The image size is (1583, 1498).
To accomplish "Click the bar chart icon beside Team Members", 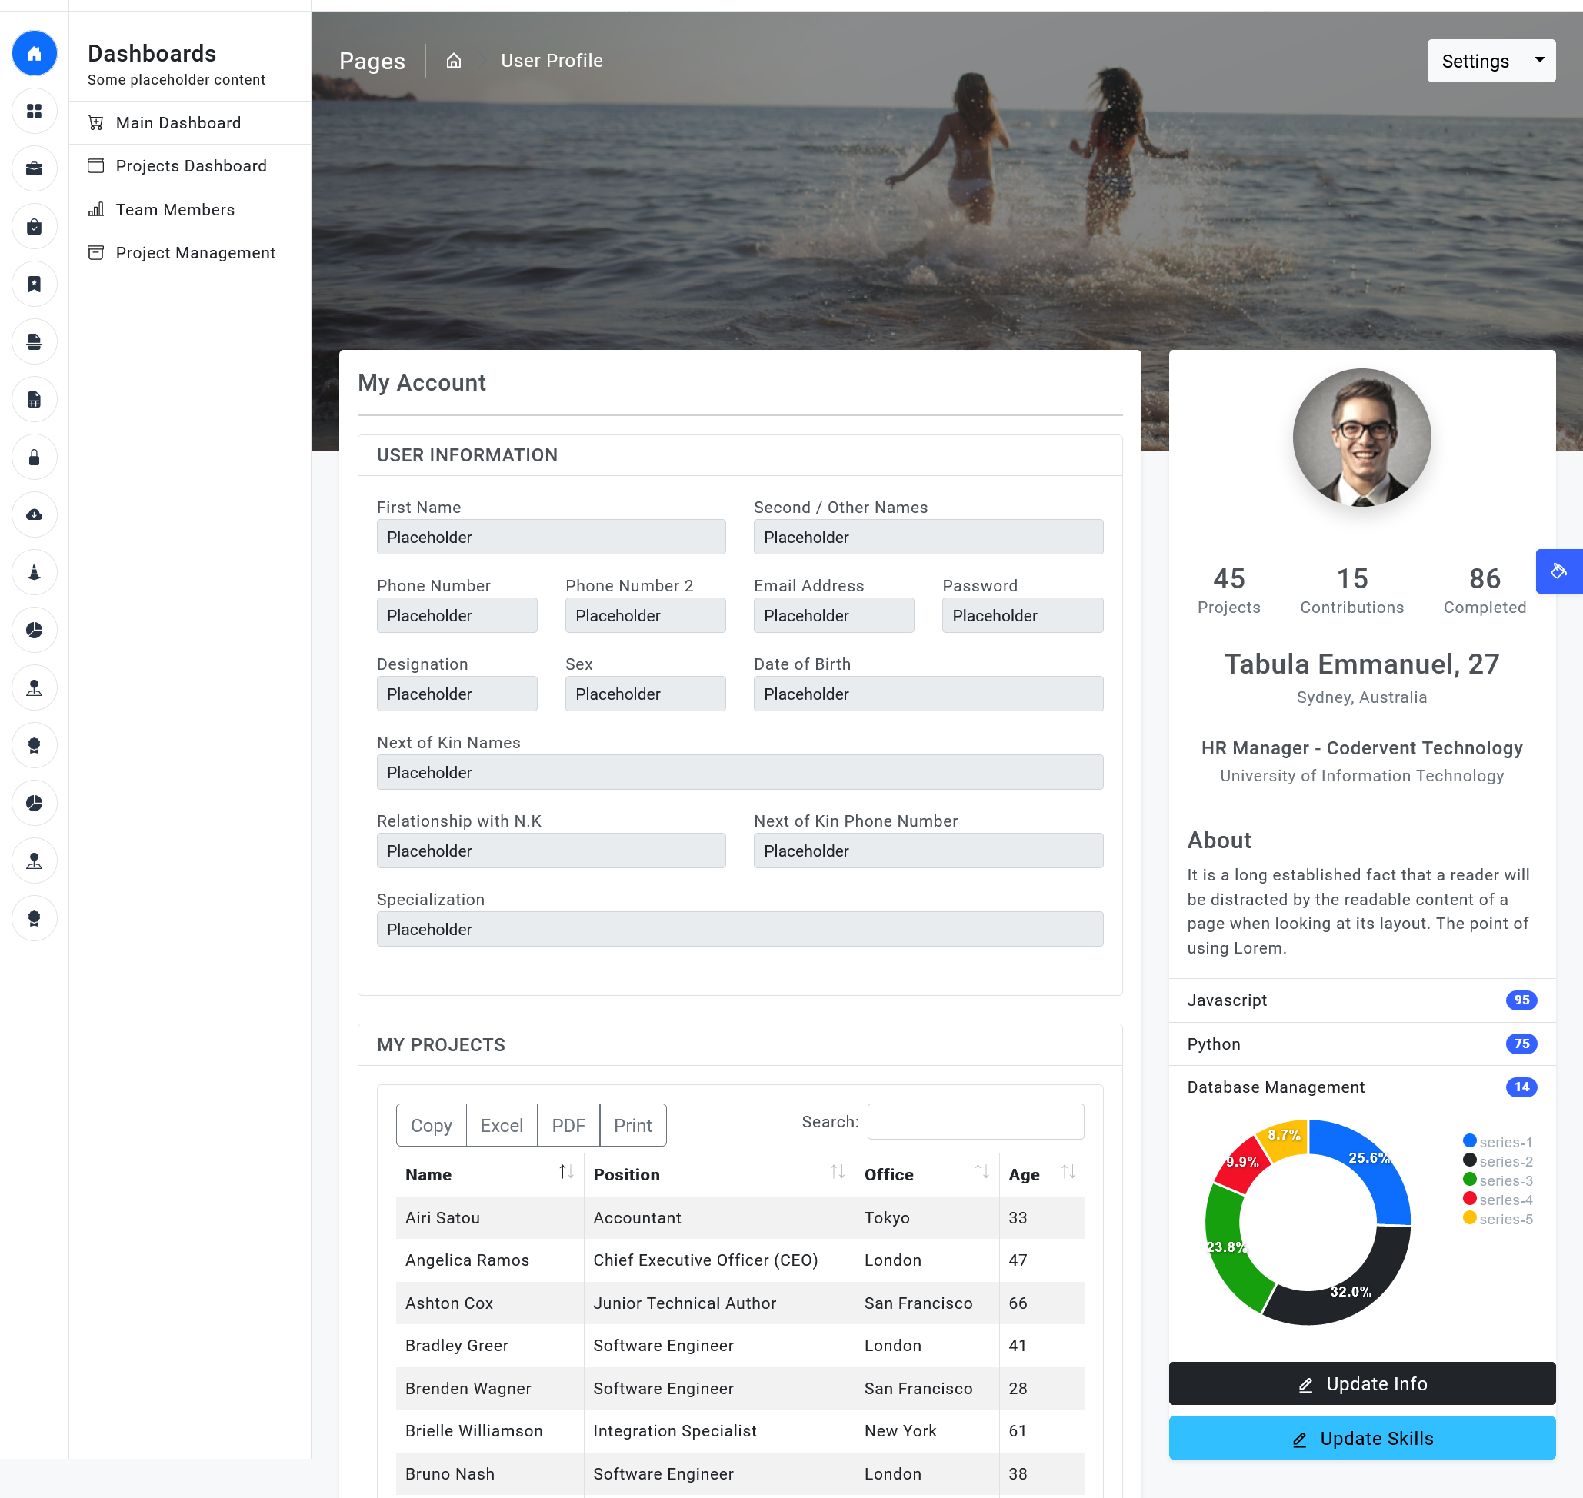I will click(96, 209).
